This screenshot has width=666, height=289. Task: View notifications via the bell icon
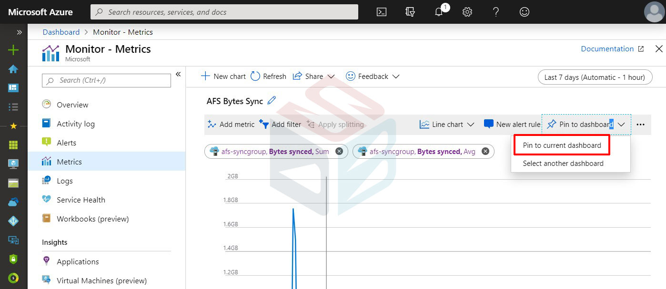point(439,12)
